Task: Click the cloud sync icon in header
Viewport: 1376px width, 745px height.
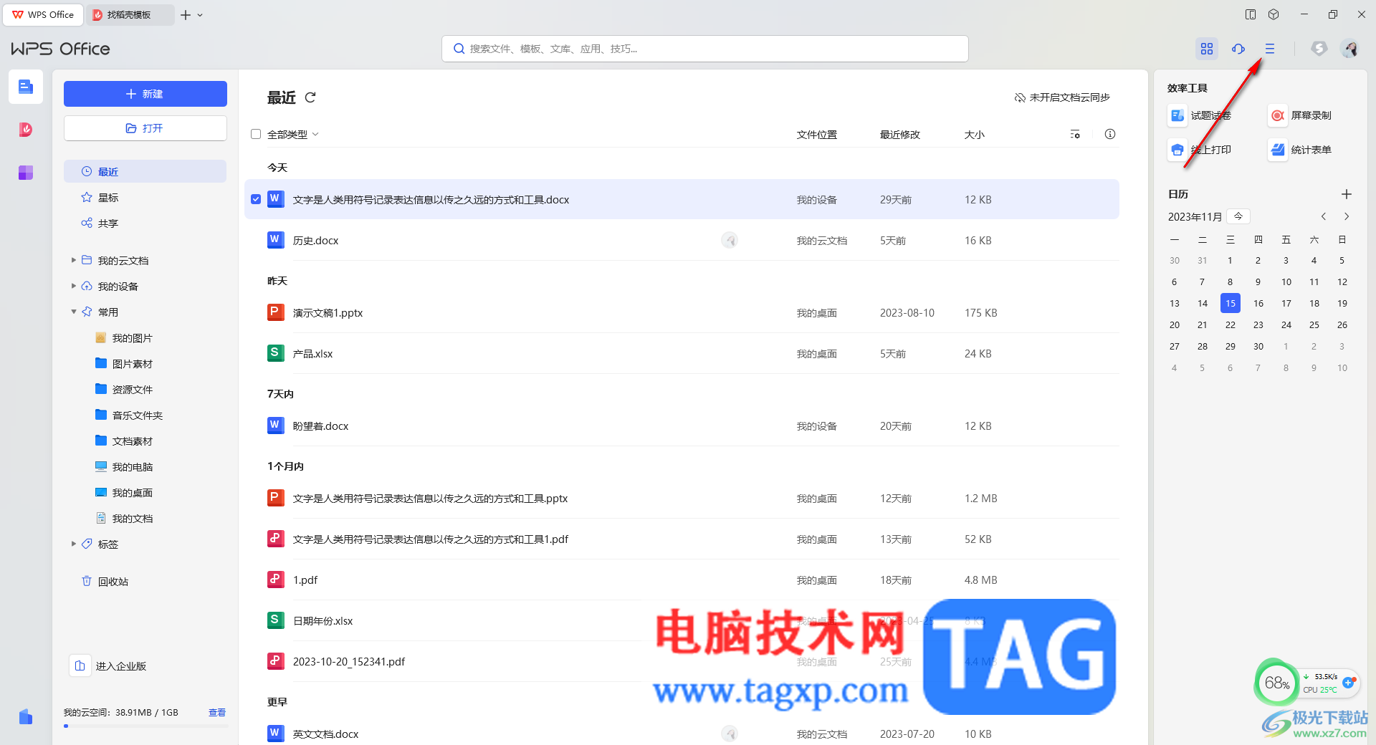Action: 1238,49
